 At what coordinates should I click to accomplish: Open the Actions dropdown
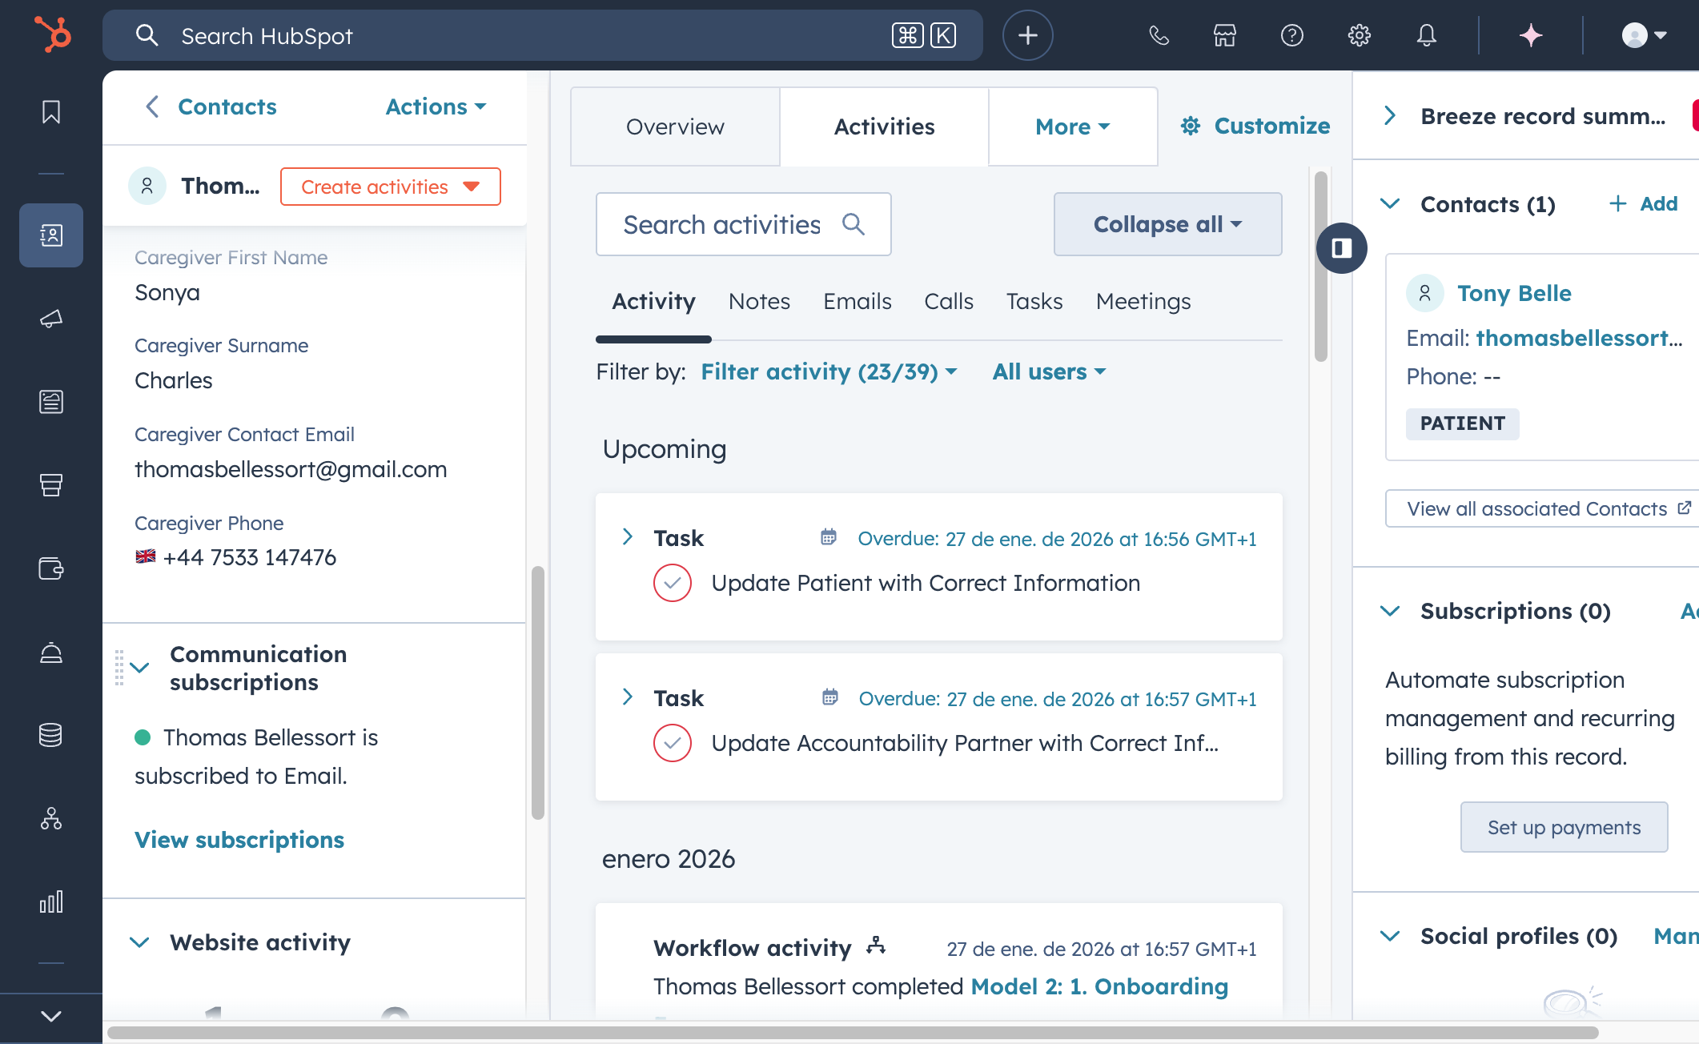click(436, 106)
